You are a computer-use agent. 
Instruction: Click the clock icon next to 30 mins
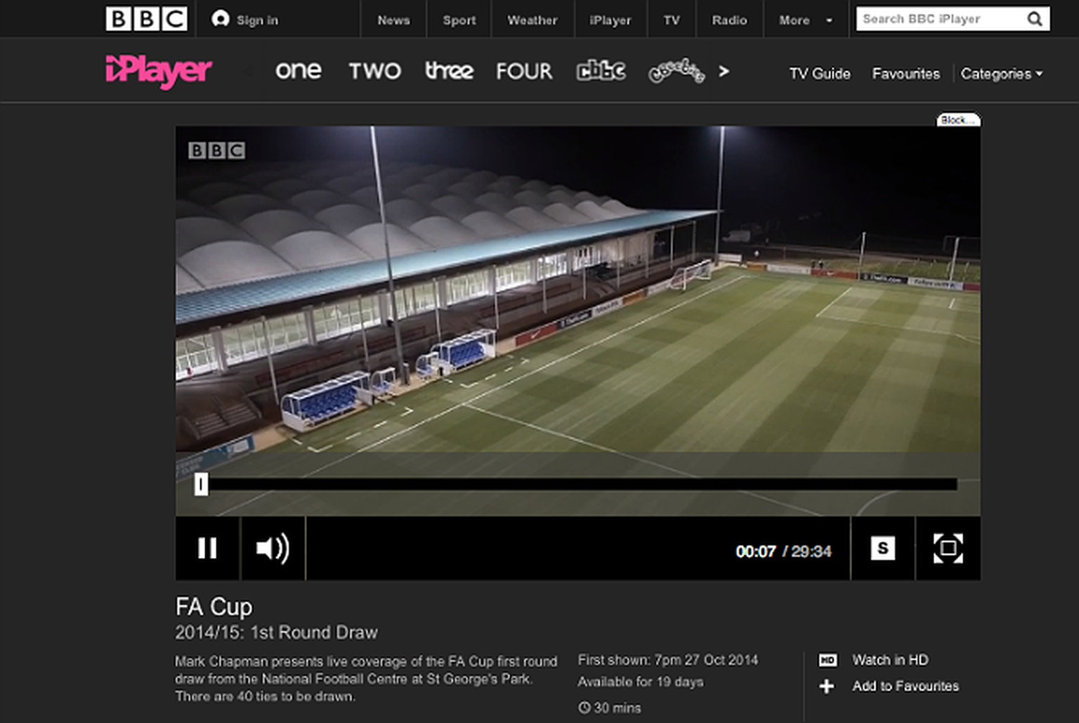tap(584, 708)
